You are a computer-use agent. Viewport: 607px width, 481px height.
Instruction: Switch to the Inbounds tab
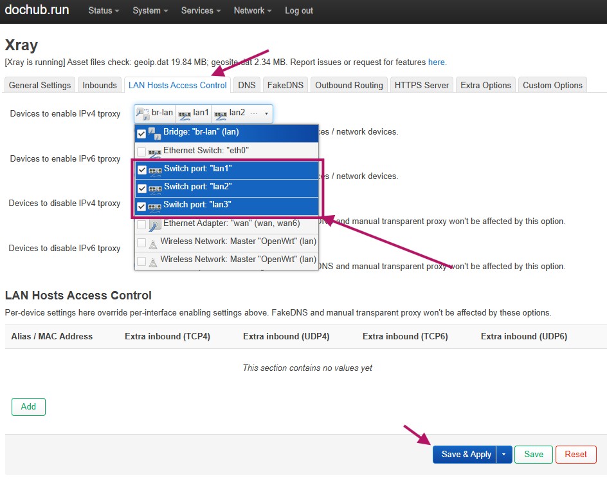[100, 85]
